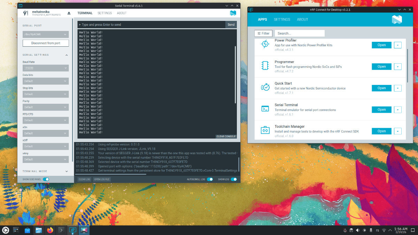Image resolution: width=418 pixels, height=235 pixels.
Task: Open Quick Start options dropdown arrow
Action: (398, 88)
